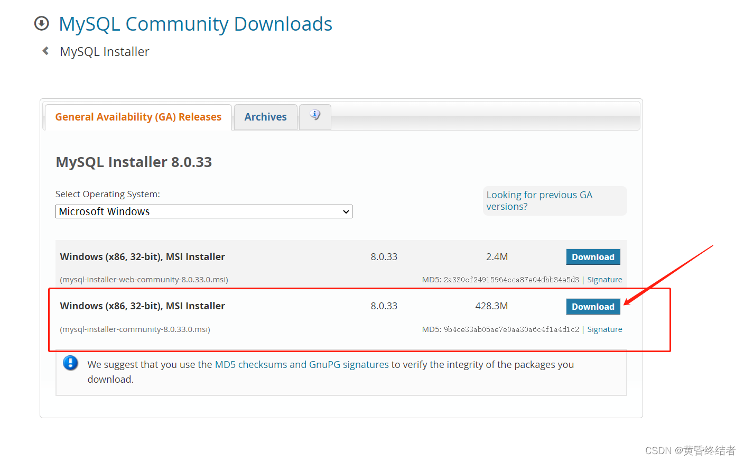Click the MySQL Community Downloads heading link
This screenshot has height=461, width=744.
click(196, 24)
